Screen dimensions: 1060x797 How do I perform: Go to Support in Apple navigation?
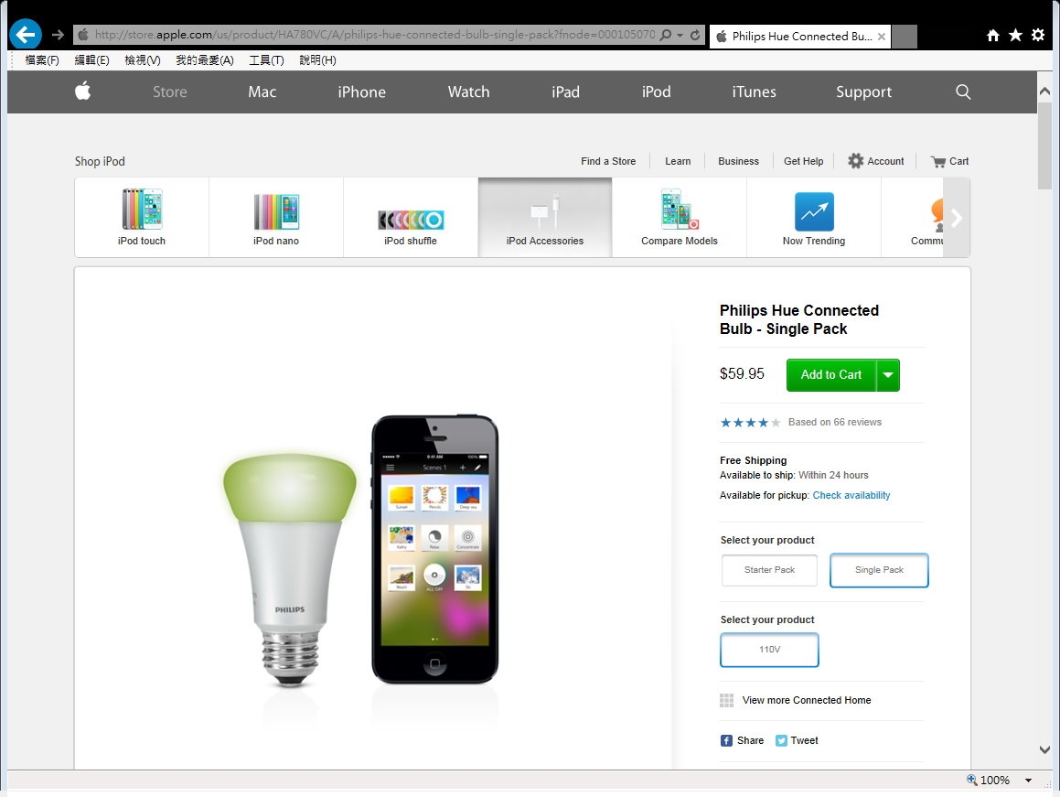[x=863, y=92]
